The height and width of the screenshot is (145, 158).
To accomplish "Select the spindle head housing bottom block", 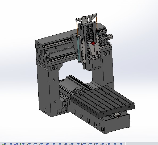I will (x=93, y=64).
